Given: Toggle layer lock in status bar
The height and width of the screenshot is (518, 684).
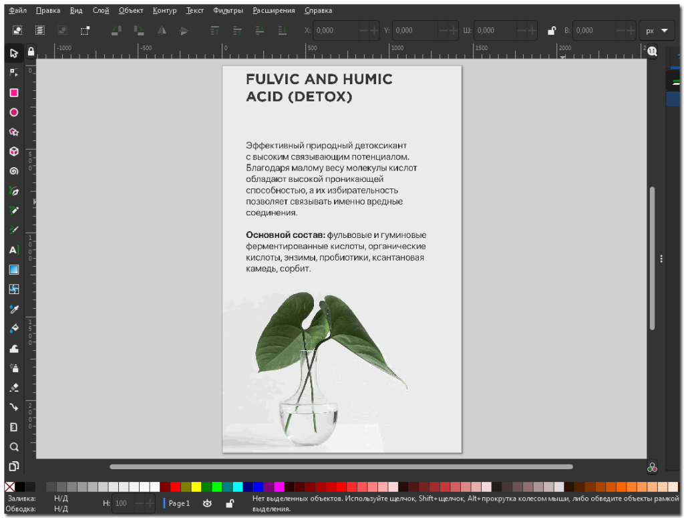Looking at the screenshot, I should (229, 503).
